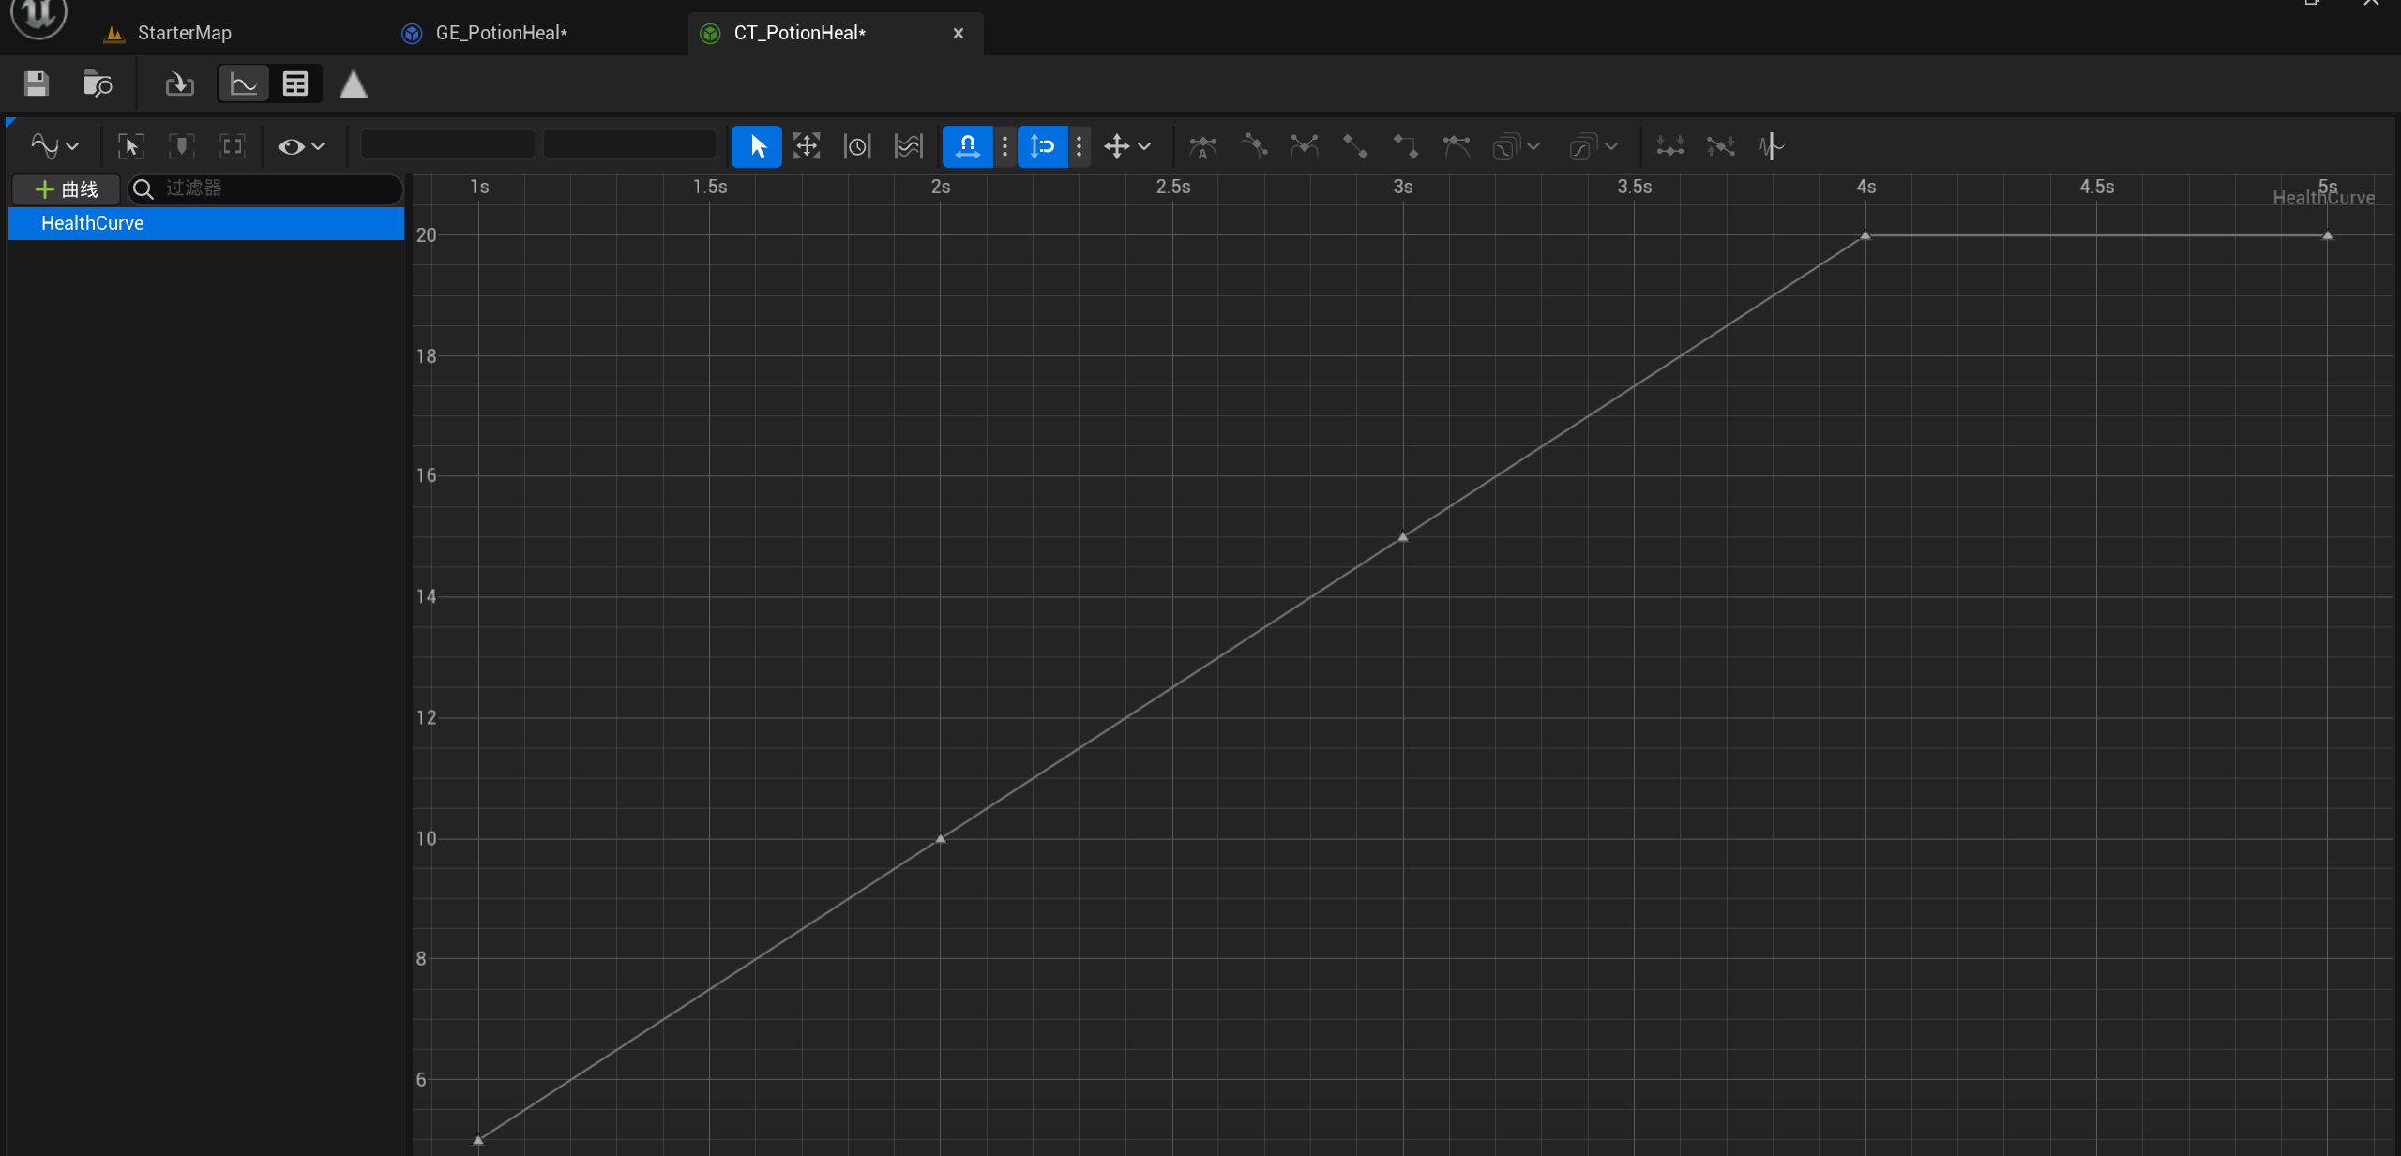Click the Frame Vertical icon
2401x1156 pixels.
(x=232, y=146)
